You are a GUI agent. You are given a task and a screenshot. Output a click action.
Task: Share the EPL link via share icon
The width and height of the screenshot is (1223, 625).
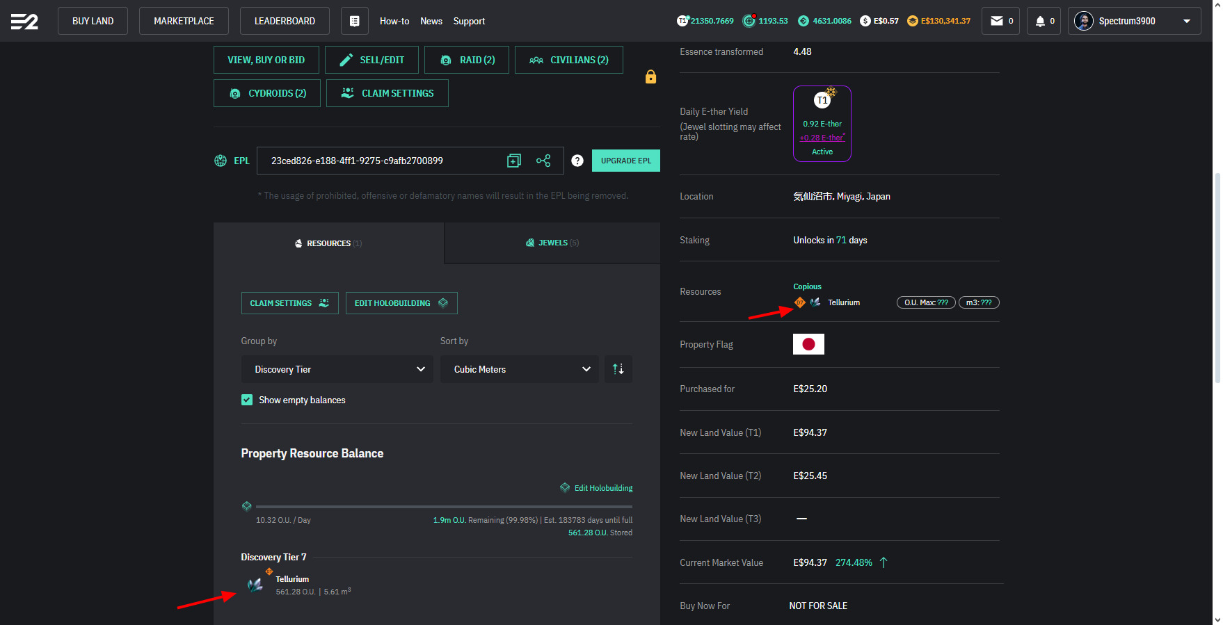[x=543, y=161]
